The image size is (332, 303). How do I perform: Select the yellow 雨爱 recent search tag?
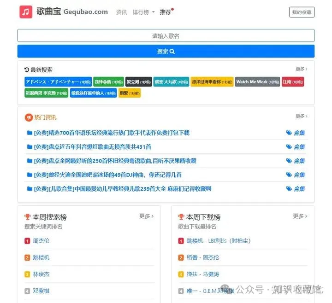129,93
